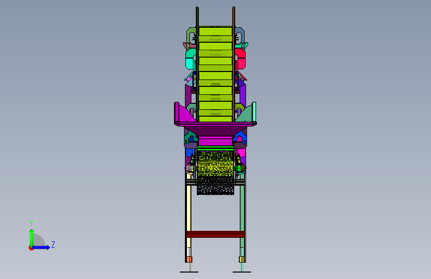Select the magenta block under the tray

(x=216, y=141)
